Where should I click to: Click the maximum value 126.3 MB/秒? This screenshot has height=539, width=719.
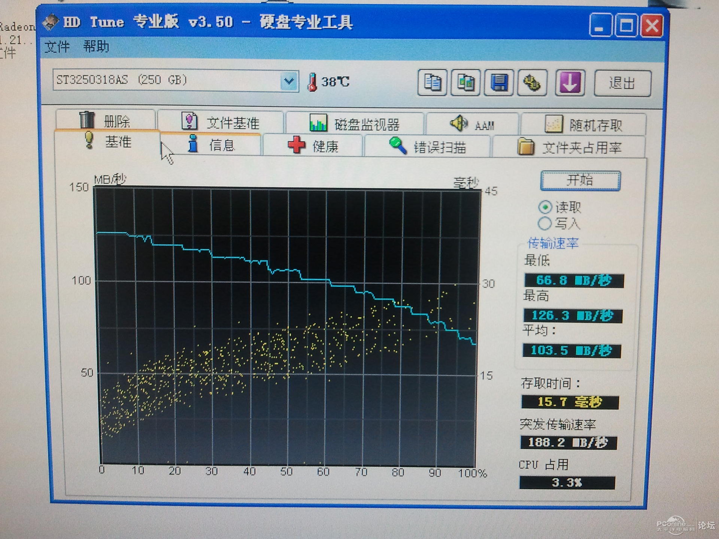[x=573, y=316]
